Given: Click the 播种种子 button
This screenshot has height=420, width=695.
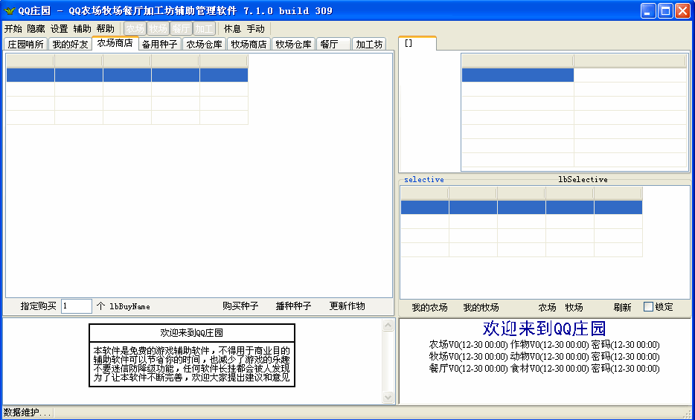Looking at the screenshot, I should pos(293,306).
